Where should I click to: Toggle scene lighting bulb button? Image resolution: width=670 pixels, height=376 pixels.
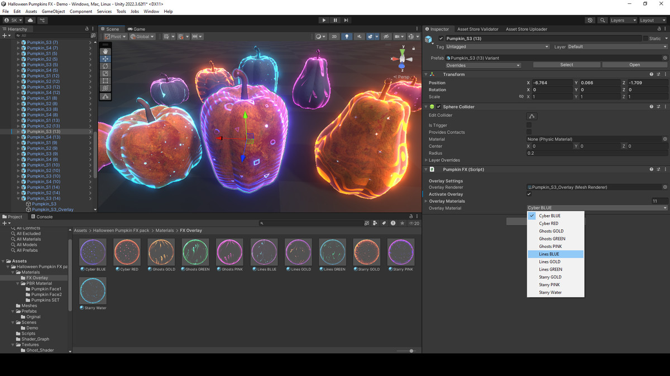click(x=347, y=37)
